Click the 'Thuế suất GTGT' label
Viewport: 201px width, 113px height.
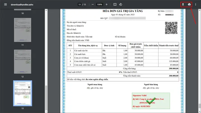[75, 72]
